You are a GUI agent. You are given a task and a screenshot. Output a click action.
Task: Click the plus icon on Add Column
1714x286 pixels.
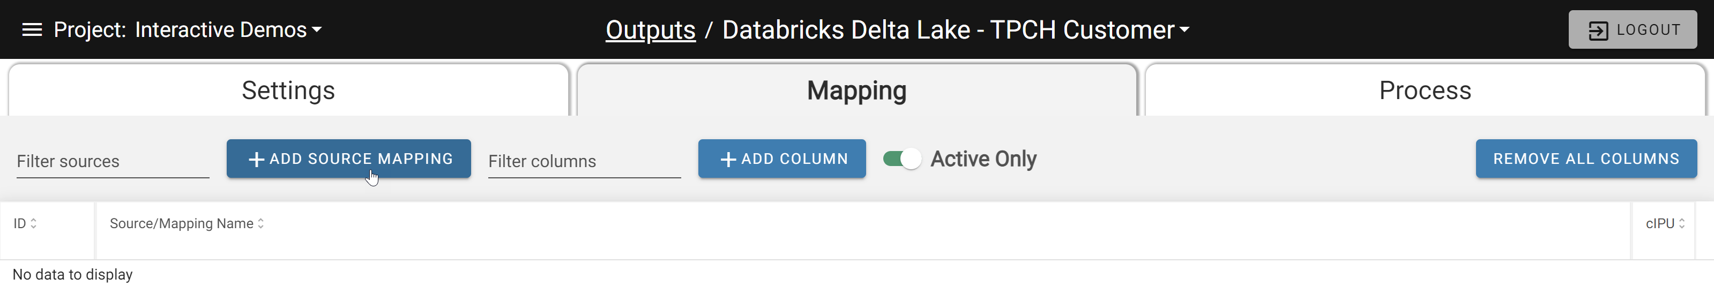click(x=728, y=159)
